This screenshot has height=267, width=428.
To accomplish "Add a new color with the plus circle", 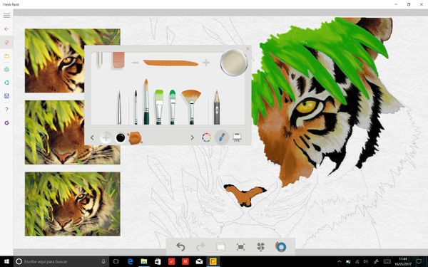I will pos(106,137).
